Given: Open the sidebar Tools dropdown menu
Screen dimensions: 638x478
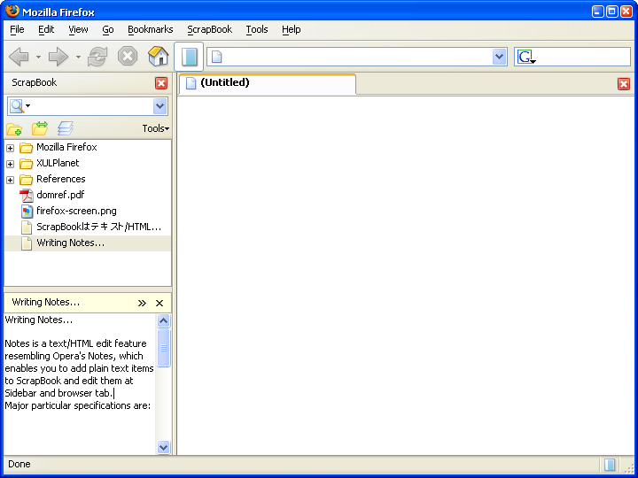Looking at the screenshot, I should tap(155, 128).
